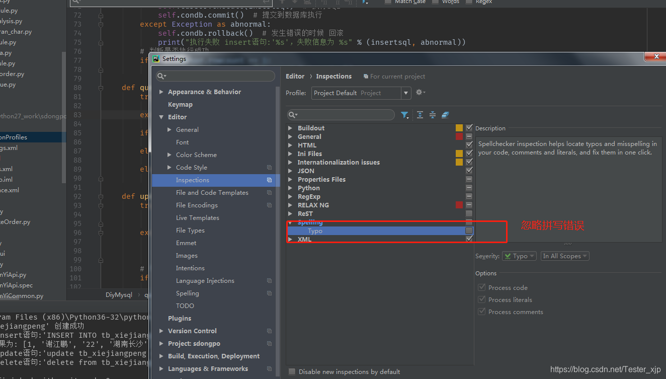Viewport: 666px width, 379px height.
Task: Toggle the General inspections checkbox
Action: pos(469,136)
